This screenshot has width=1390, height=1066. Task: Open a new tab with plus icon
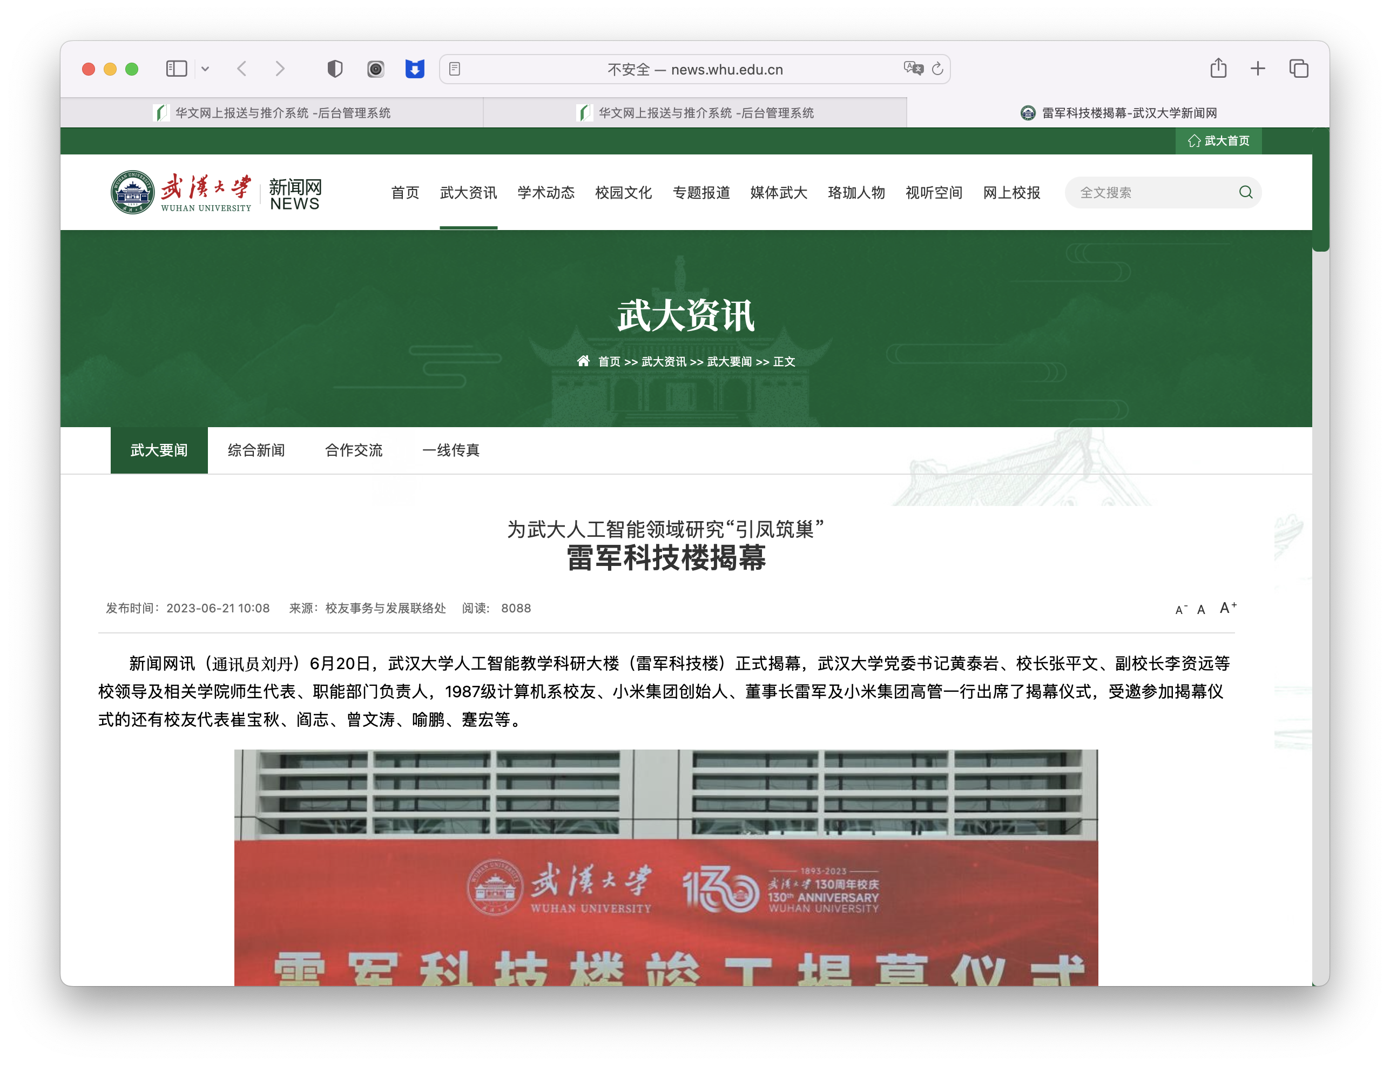tap(1257, 69)
